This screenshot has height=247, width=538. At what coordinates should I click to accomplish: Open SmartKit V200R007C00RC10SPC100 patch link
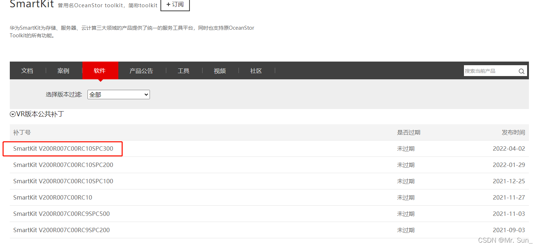pos(63,181)
